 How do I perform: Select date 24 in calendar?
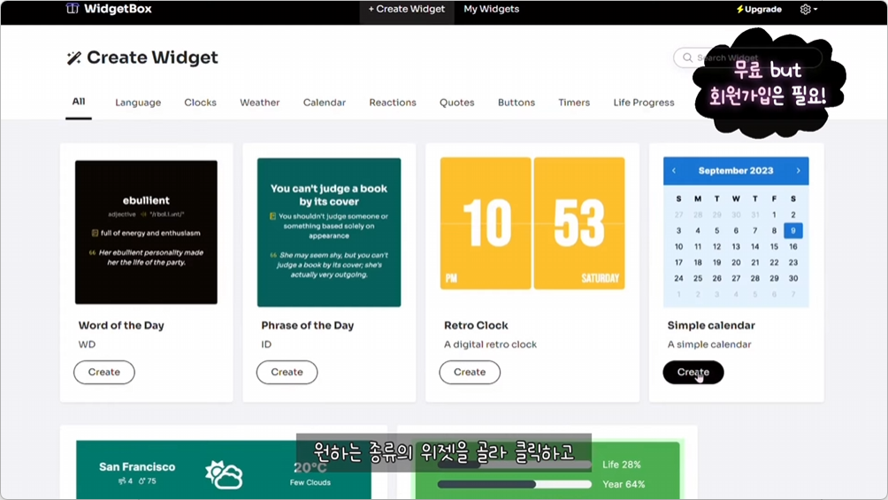678,279
